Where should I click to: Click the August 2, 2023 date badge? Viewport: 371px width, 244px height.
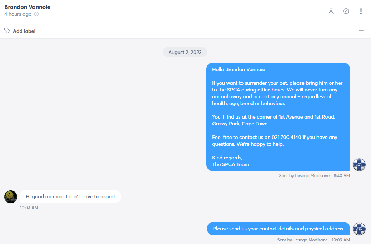pos(185,52)
